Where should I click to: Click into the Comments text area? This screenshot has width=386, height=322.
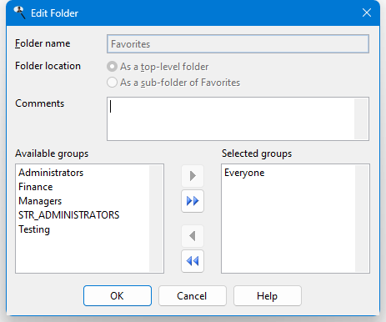click(x=231, y=118)
